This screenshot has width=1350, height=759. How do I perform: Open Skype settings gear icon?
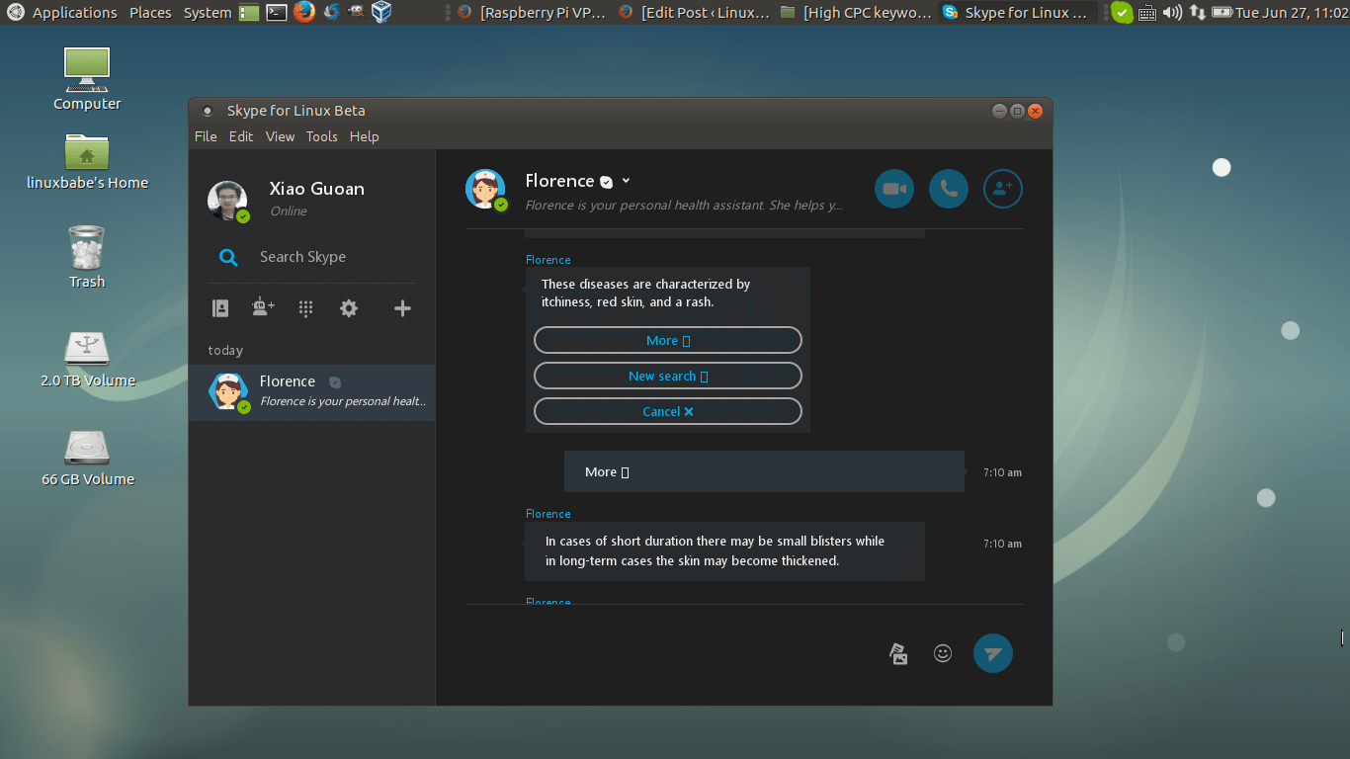[348, 307]
